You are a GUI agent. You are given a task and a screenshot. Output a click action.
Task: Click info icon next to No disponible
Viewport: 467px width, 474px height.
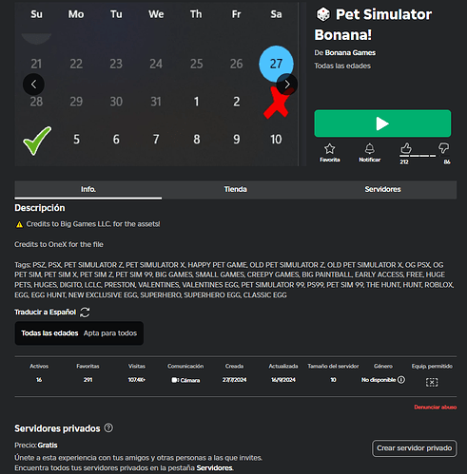(401, 380)
